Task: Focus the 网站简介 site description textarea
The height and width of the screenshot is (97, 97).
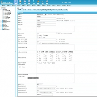Action: coord(55,29)
